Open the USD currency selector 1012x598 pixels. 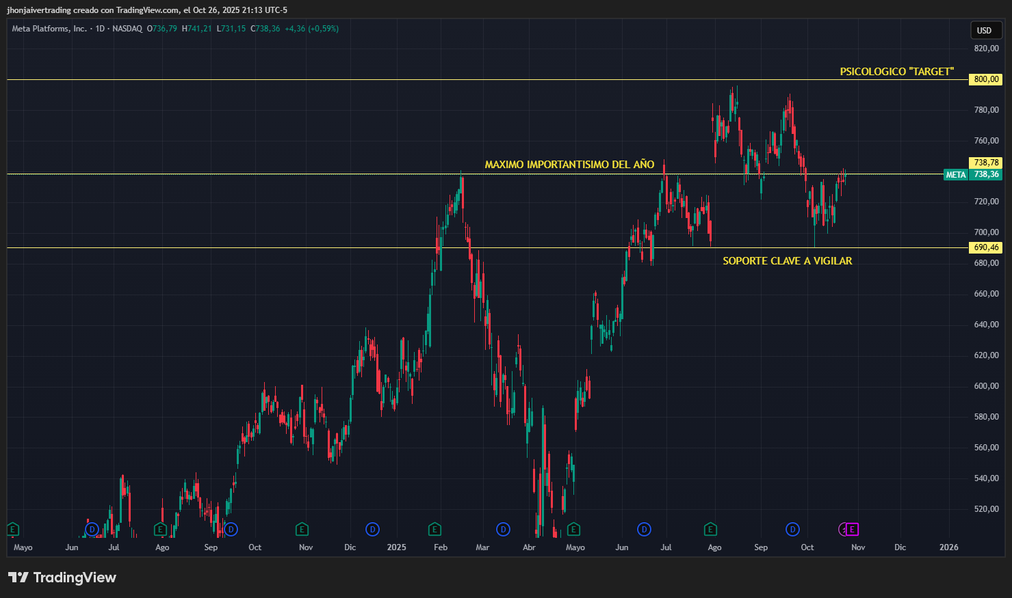(986, 30)
